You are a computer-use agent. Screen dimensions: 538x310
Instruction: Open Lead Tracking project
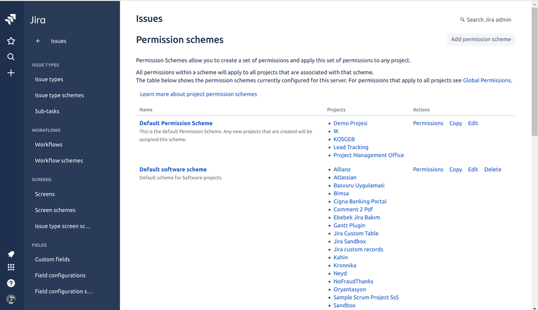tap(351, 147)
